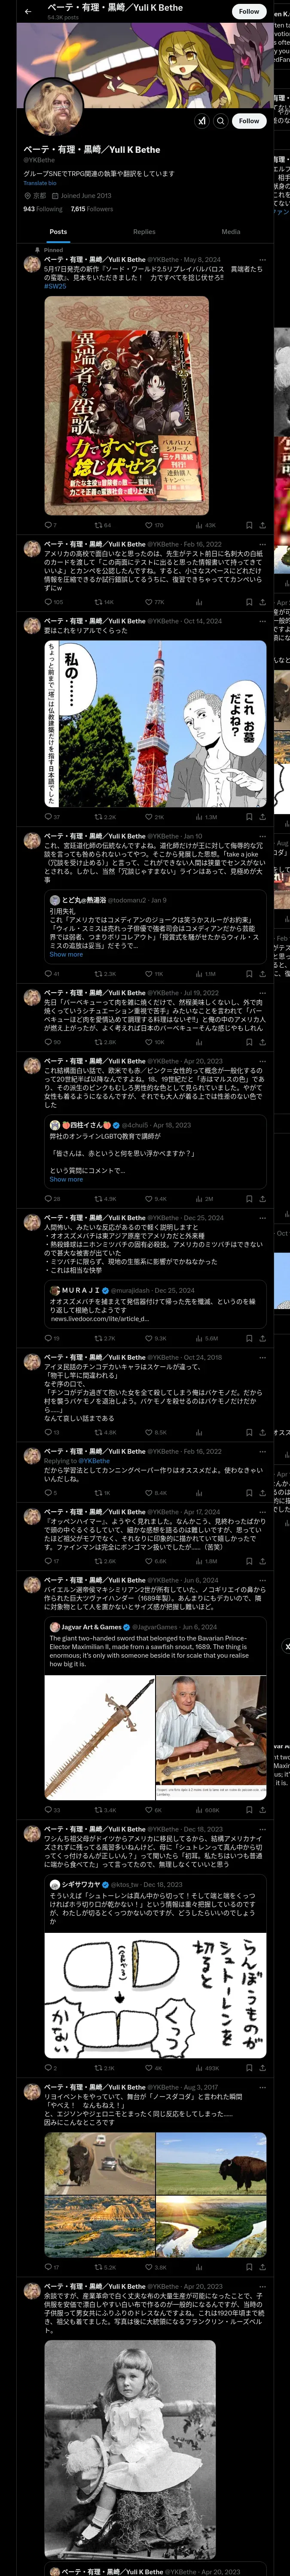Image resolution: width=290 pixels, height=2576 pixels.
Task: Open the Media tab
Action: tap(231, 232)
